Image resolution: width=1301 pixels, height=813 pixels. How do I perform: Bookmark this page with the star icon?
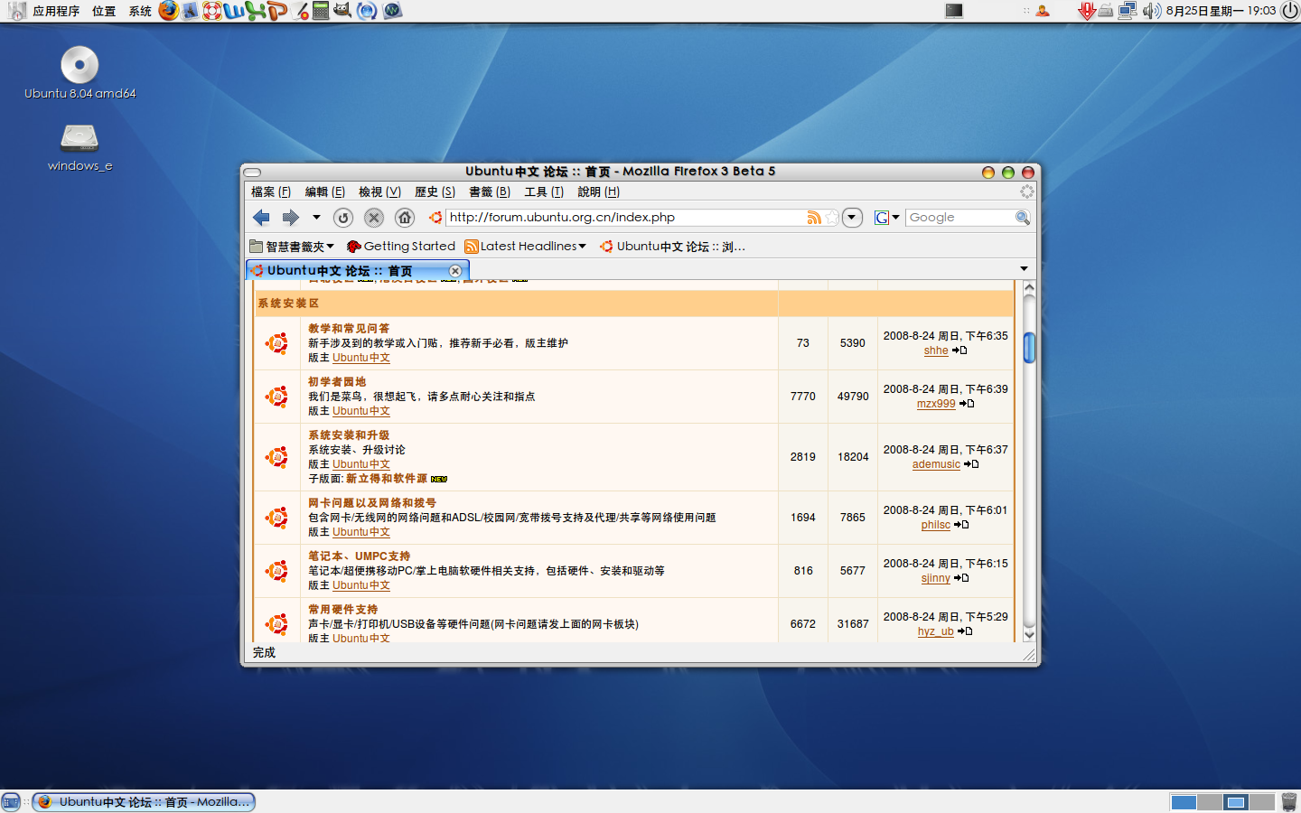832,218
